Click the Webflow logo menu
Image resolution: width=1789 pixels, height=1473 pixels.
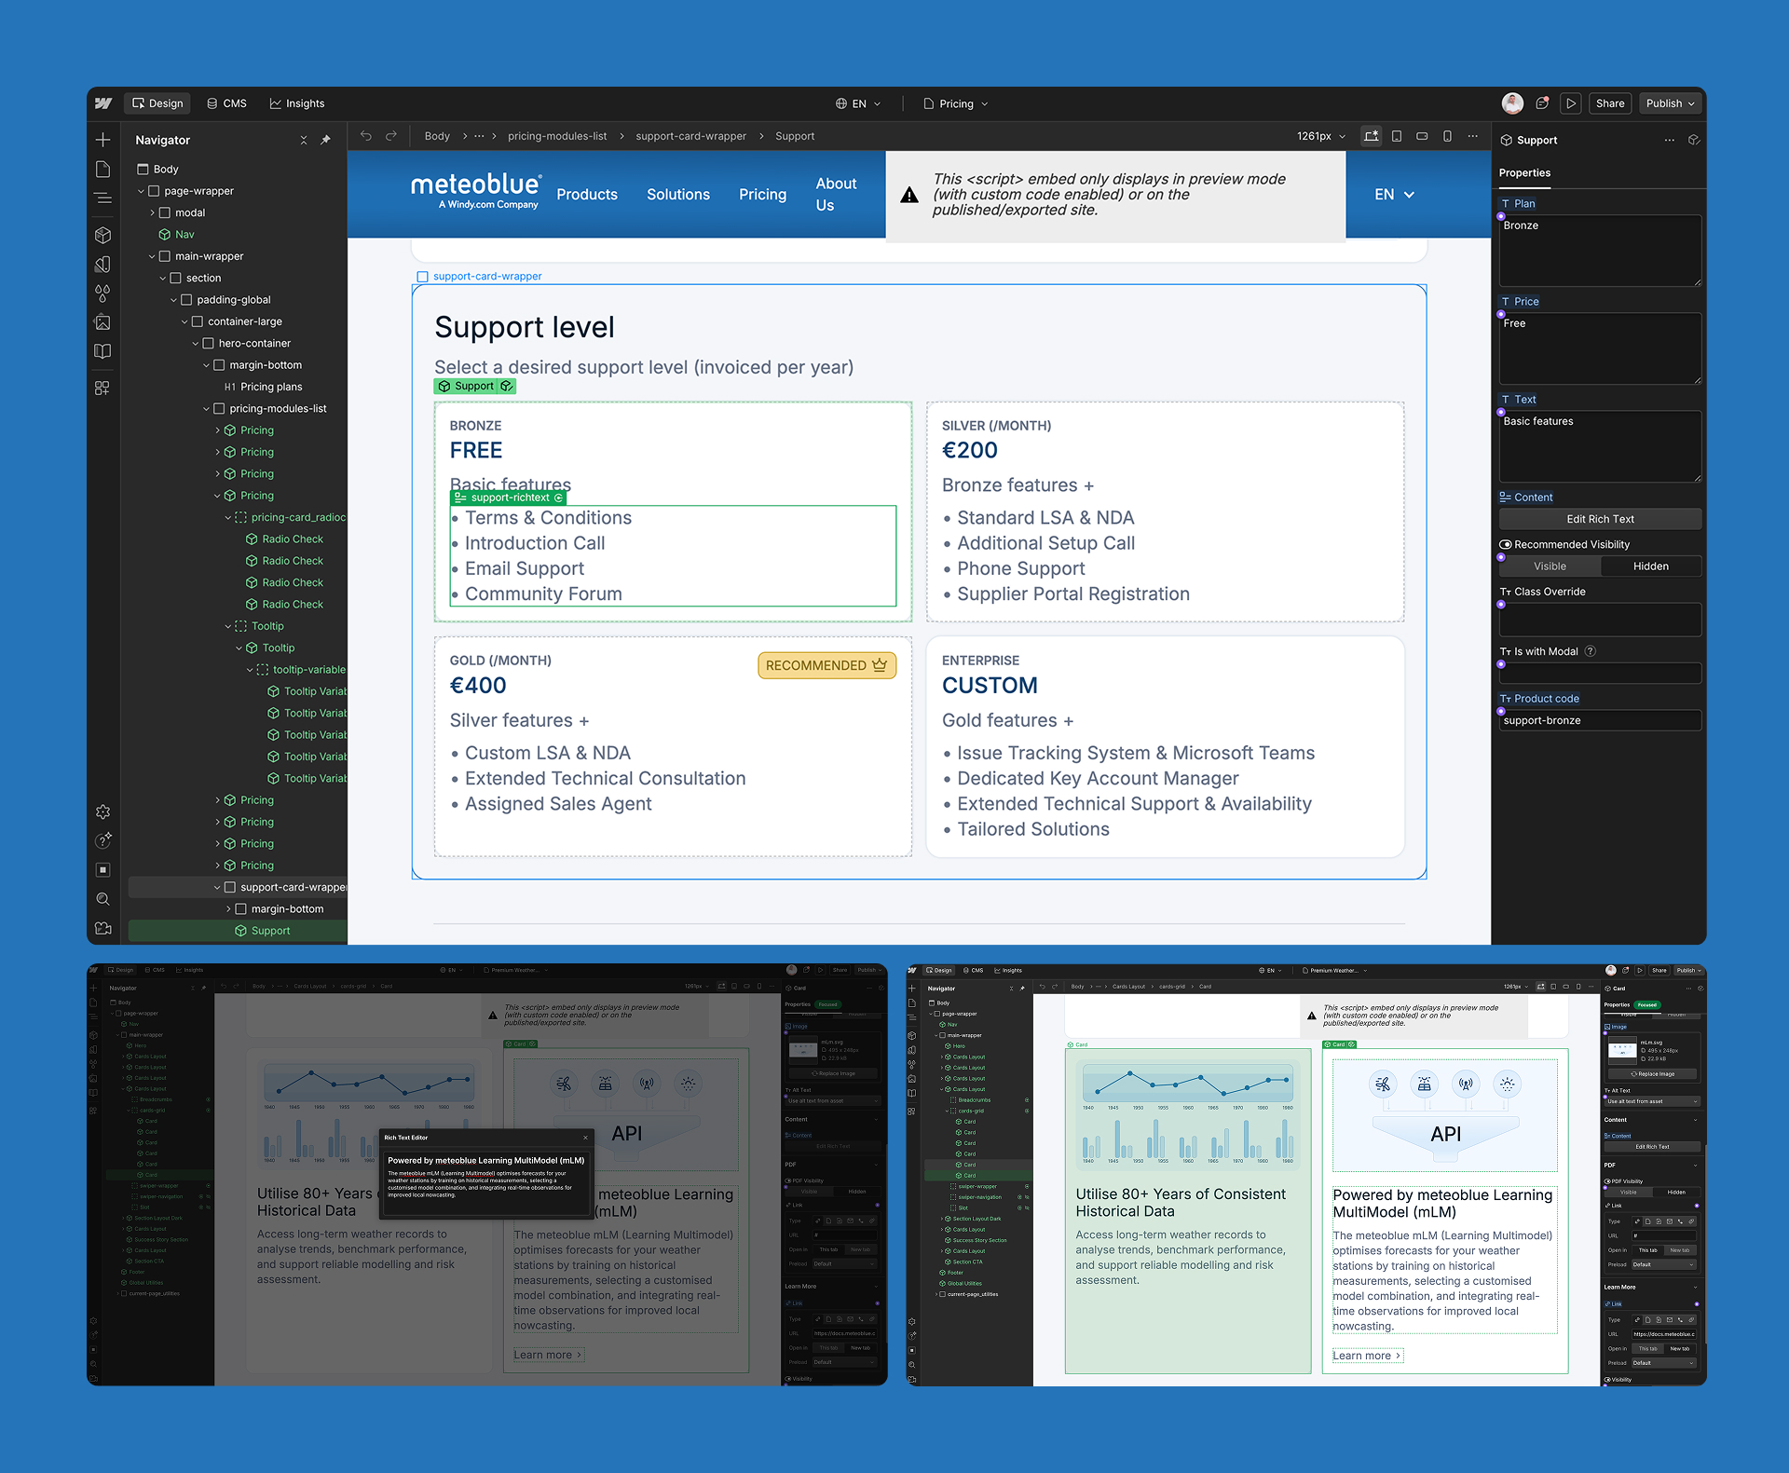click(x=103, y=103)
